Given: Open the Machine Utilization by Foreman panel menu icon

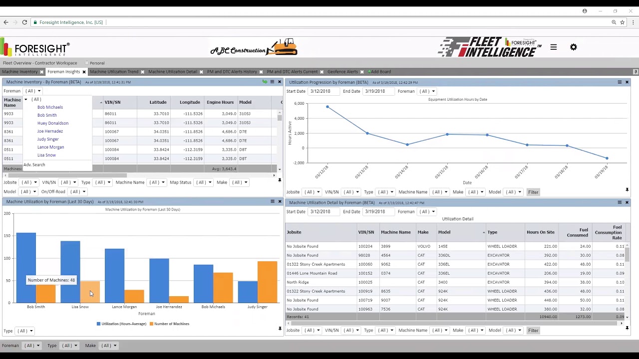Looking at the screenshot, I should click(273, 201).
